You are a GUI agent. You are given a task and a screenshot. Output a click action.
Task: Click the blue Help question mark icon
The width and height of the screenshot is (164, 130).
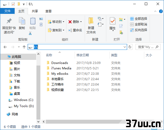(161, 11)
